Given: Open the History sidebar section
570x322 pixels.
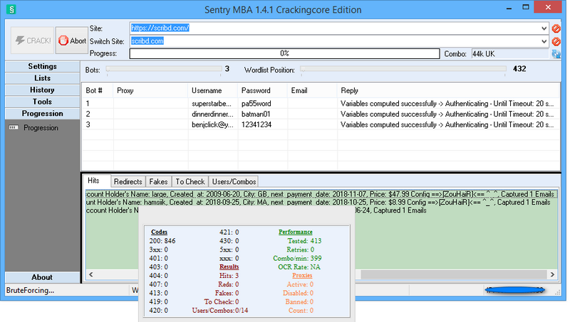Looking at the screenshot, I should [43, 90].
